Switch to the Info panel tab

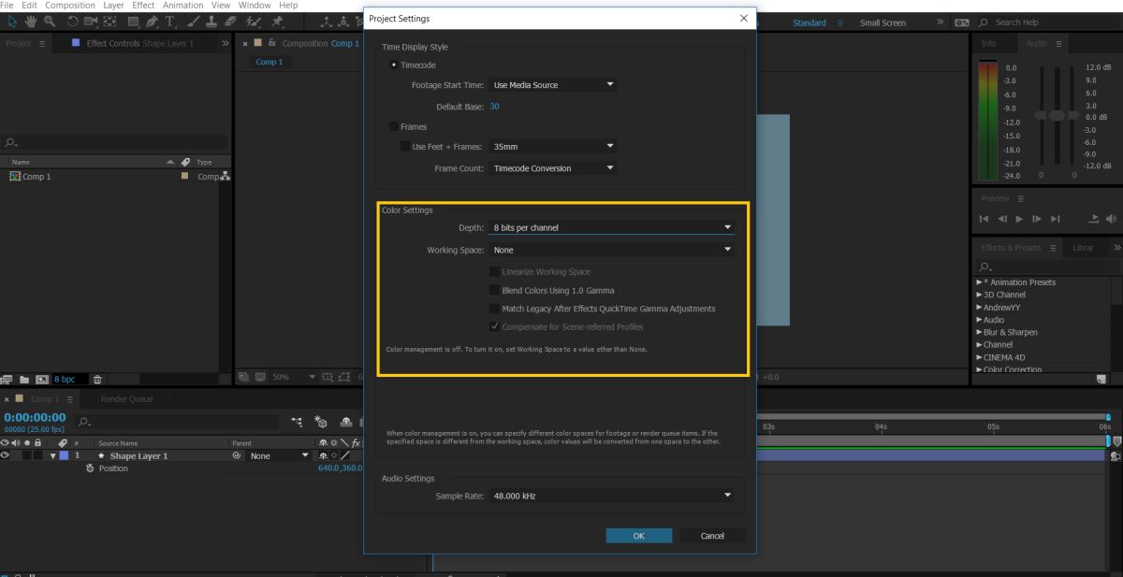tap(989, 43)
